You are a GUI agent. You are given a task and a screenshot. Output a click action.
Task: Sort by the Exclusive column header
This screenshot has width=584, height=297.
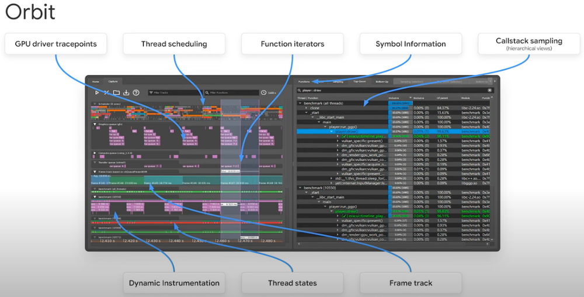click(x=419, y=98)
